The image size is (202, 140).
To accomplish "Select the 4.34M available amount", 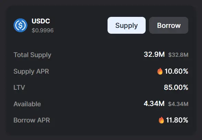I will [154, 104].
